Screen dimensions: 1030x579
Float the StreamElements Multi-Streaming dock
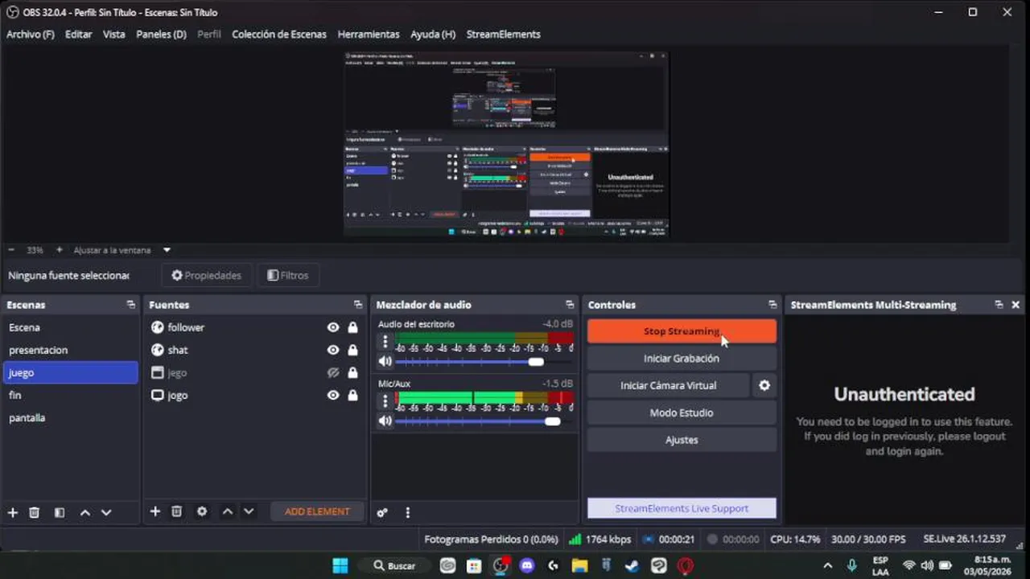click(999, 305)
